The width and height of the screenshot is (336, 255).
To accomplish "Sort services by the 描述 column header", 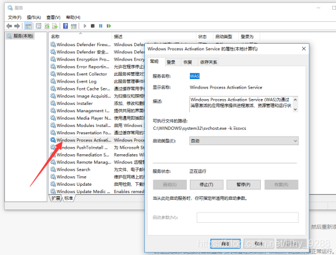I will tap(154, 36).
